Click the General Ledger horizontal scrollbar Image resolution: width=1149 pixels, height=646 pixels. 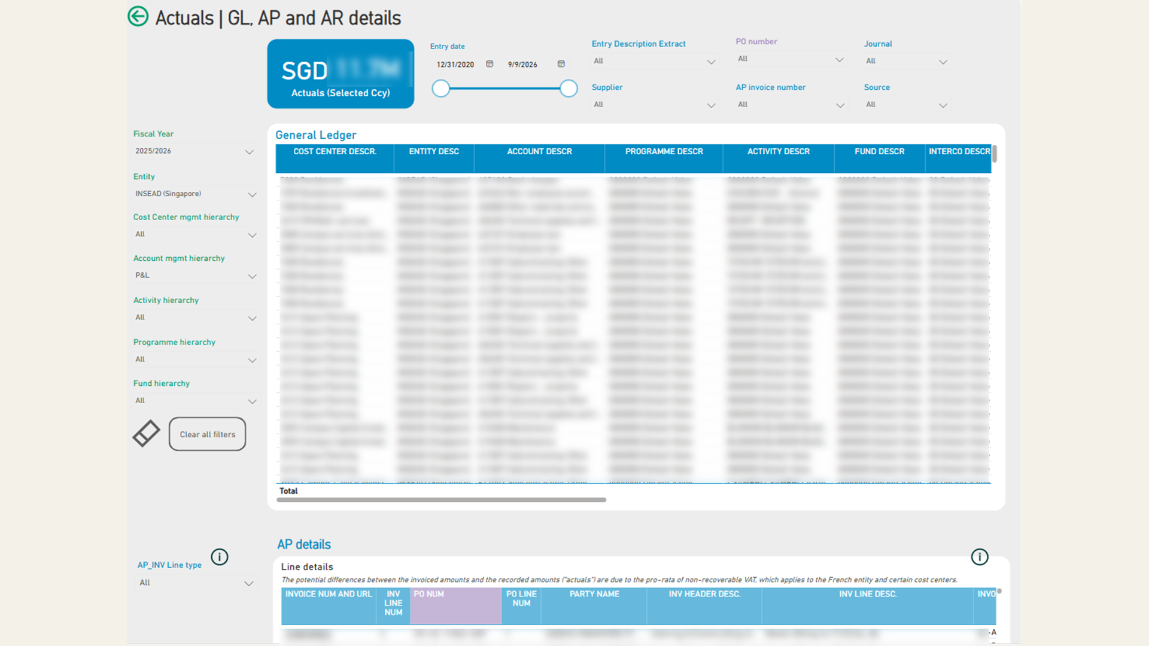(441, 499)
